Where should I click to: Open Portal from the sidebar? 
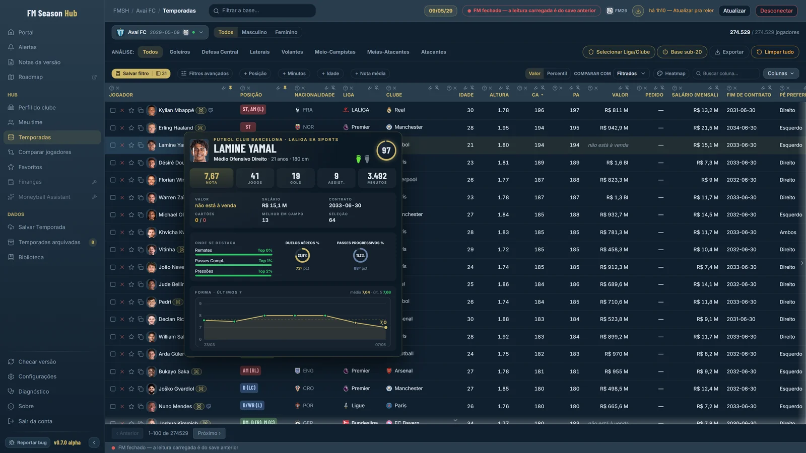pyautogui.click(x=52, y=32)
